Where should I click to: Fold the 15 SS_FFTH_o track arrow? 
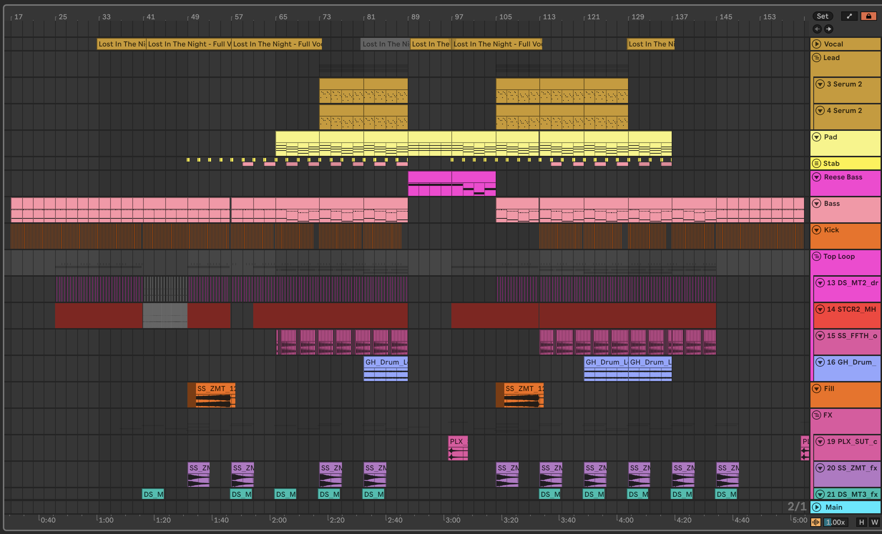[820, 336]
